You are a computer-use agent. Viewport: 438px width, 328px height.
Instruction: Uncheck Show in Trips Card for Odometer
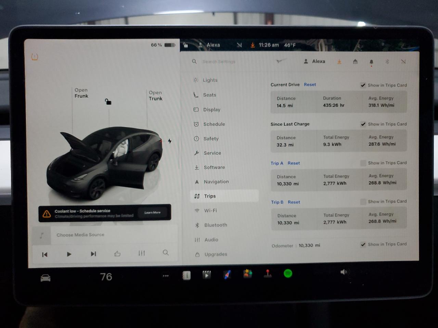[363, 244]
